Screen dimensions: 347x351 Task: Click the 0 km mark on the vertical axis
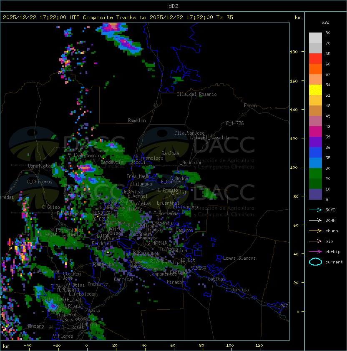coord(298,312)
